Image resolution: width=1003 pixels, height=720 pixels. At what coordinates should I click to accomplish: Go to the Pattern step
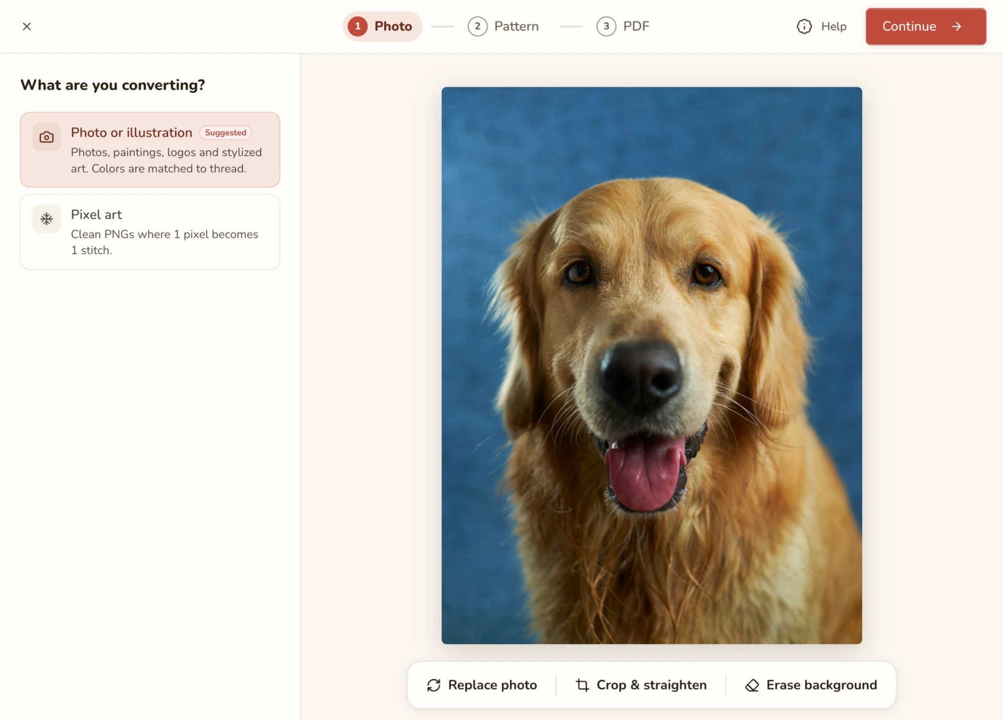[x=503, y=26]
